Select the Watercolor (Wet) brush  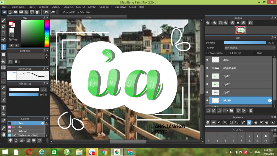(x=26, y=135)
